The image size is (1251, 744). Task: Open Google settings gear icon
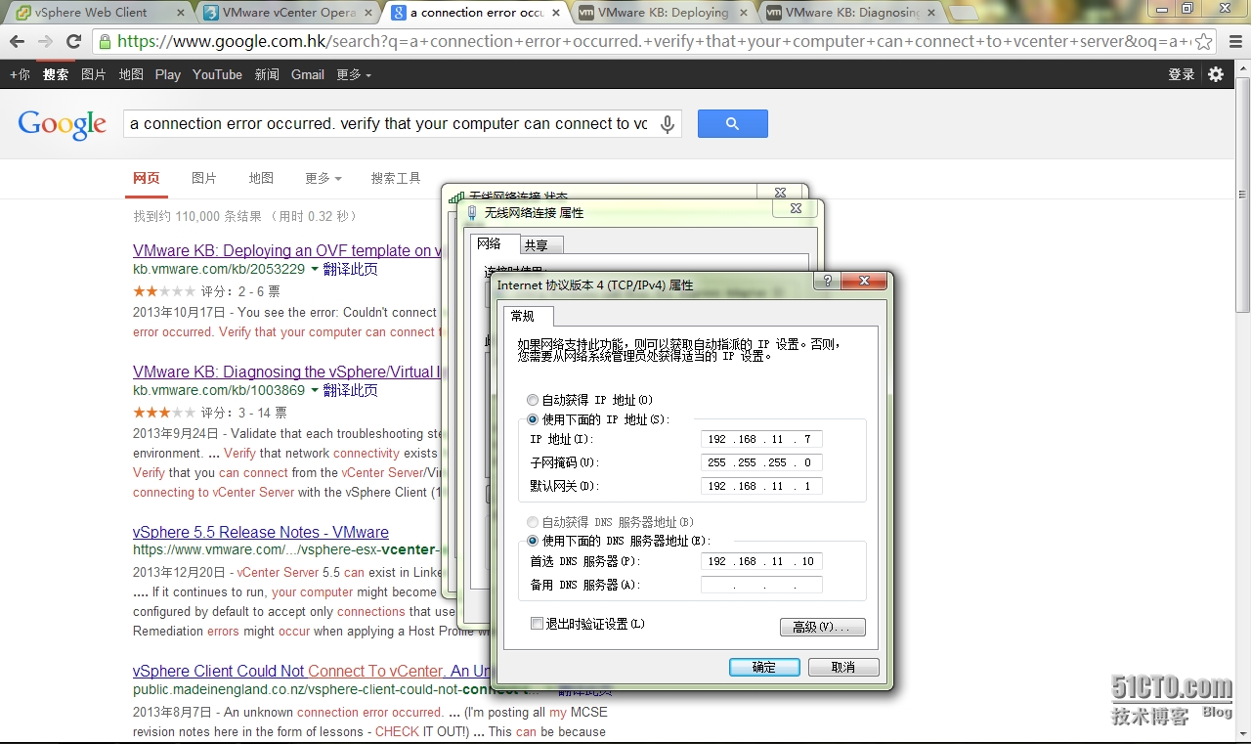(x=1216, y=74)
